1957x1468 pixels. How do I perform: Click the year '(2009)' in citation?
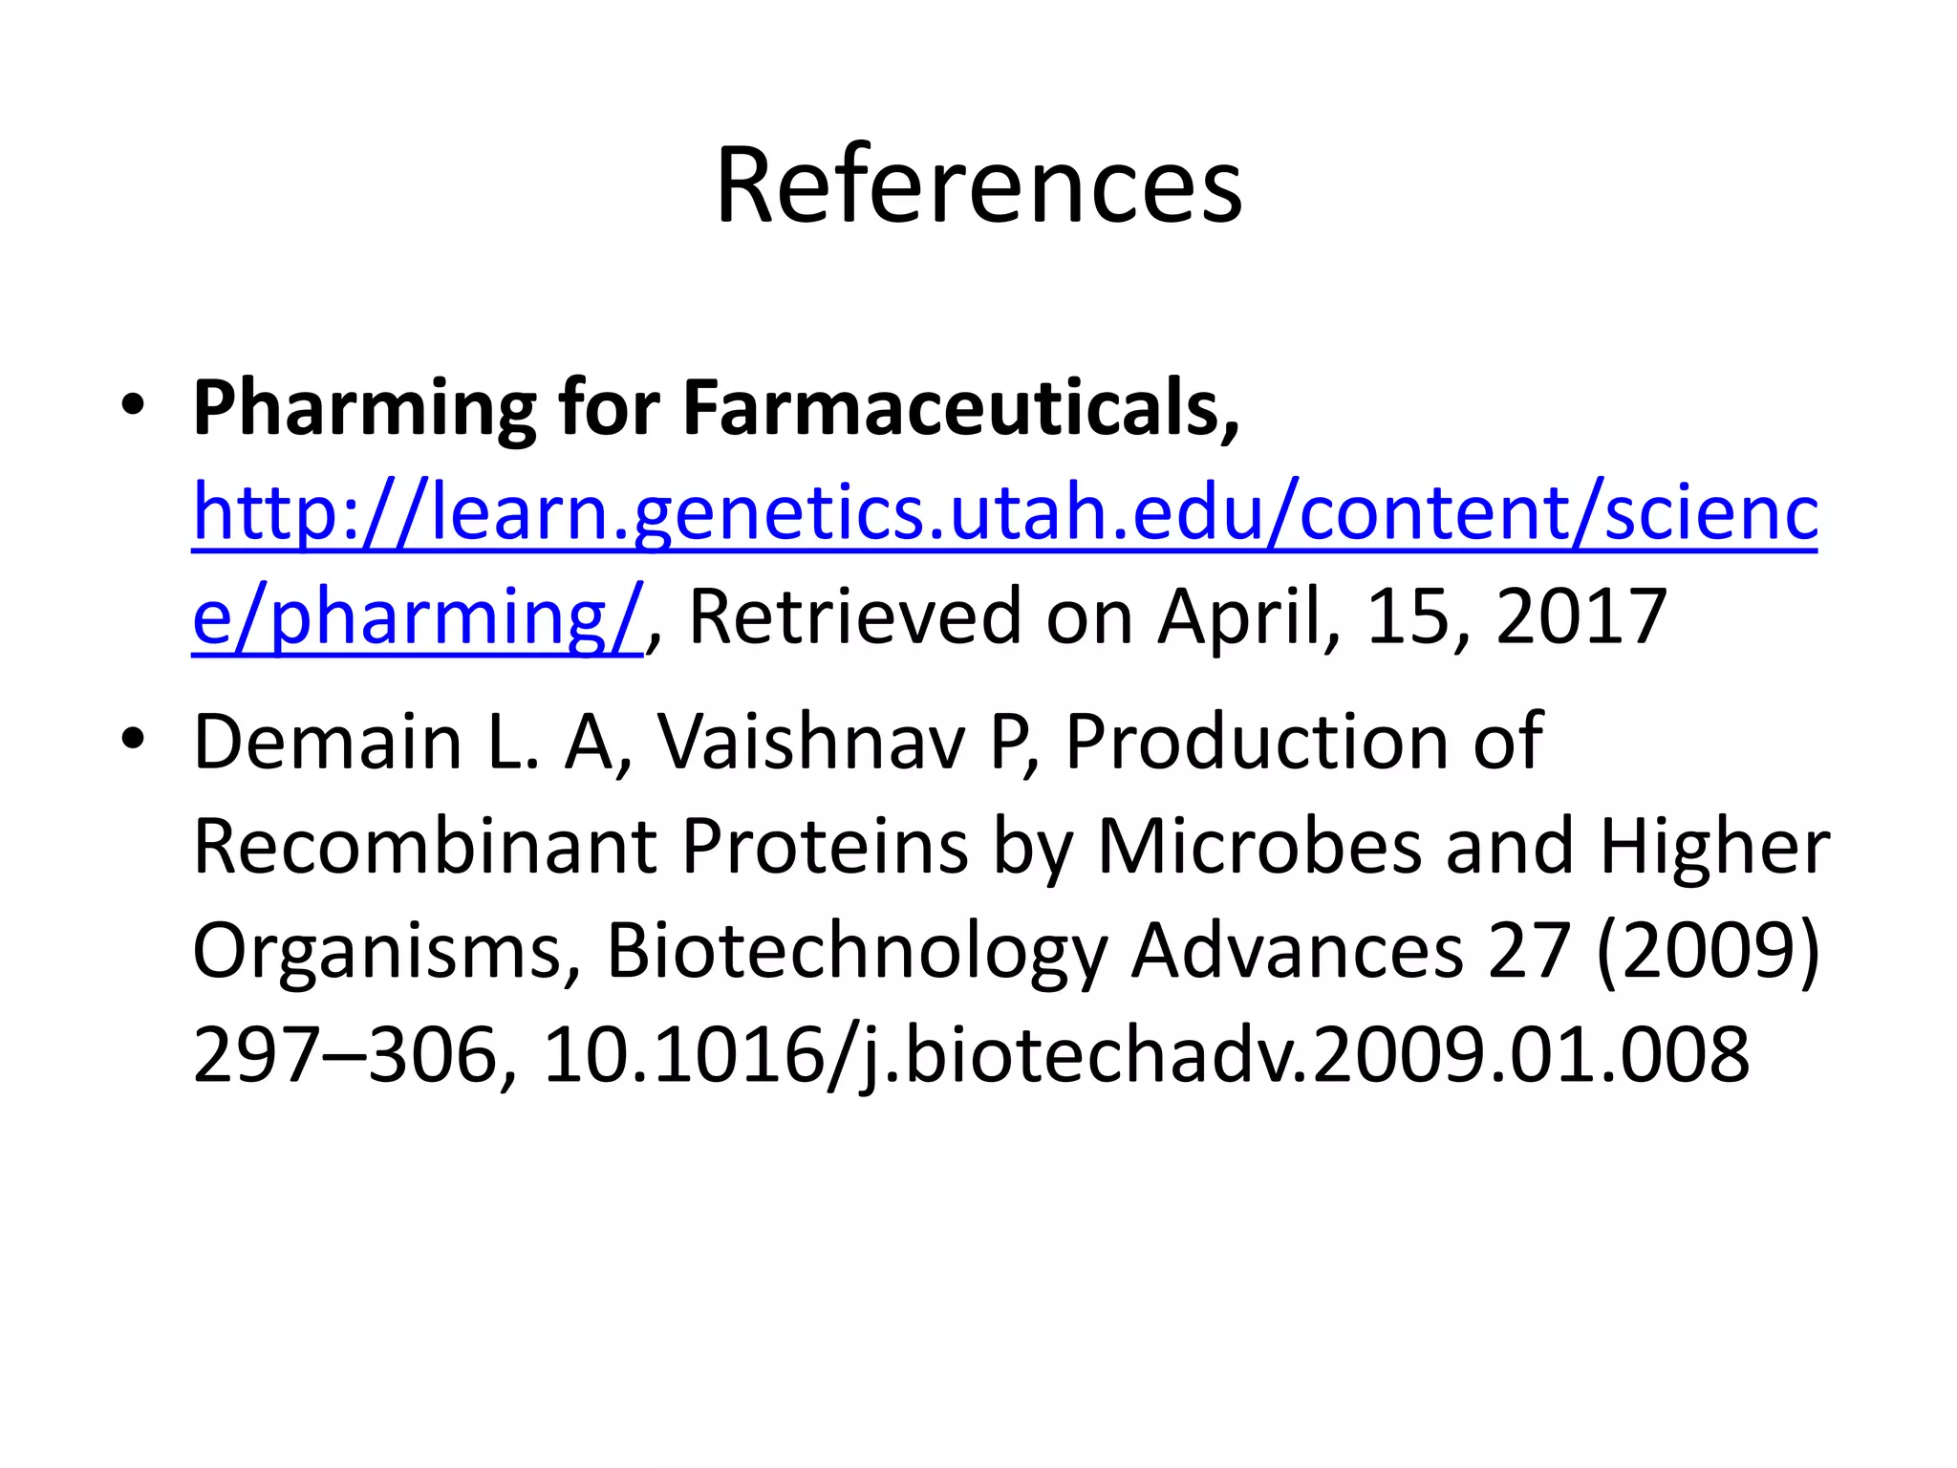[x=1708, y=952]
